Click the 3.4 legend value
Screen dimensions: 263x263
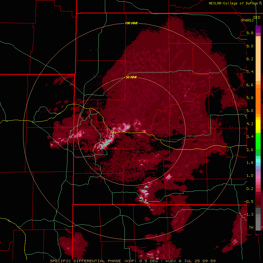[x=250, y=137]
